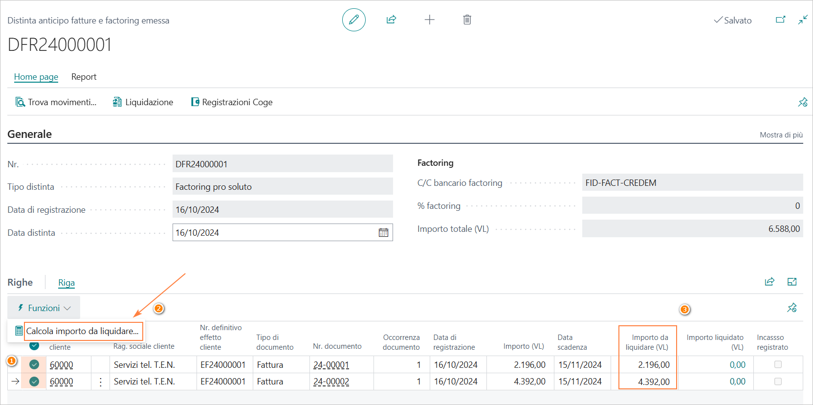Screen dimensions: 813x405
Task: Click Rag. sociale cliente column header
Action: click(144, 346)
